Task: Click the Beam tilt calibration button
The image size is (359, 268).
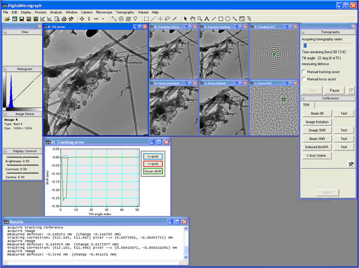Action: [x=317, y=114]
